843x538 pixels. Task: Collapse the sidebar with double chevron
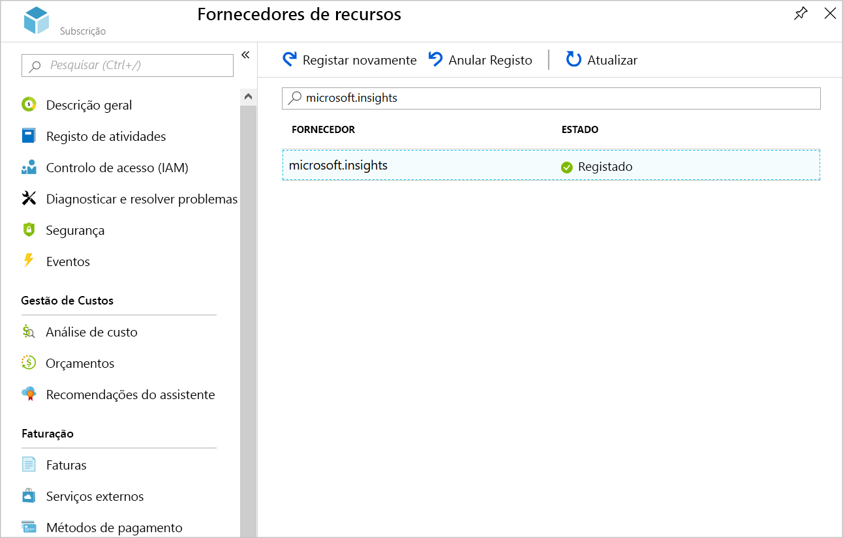pos(245,55)
